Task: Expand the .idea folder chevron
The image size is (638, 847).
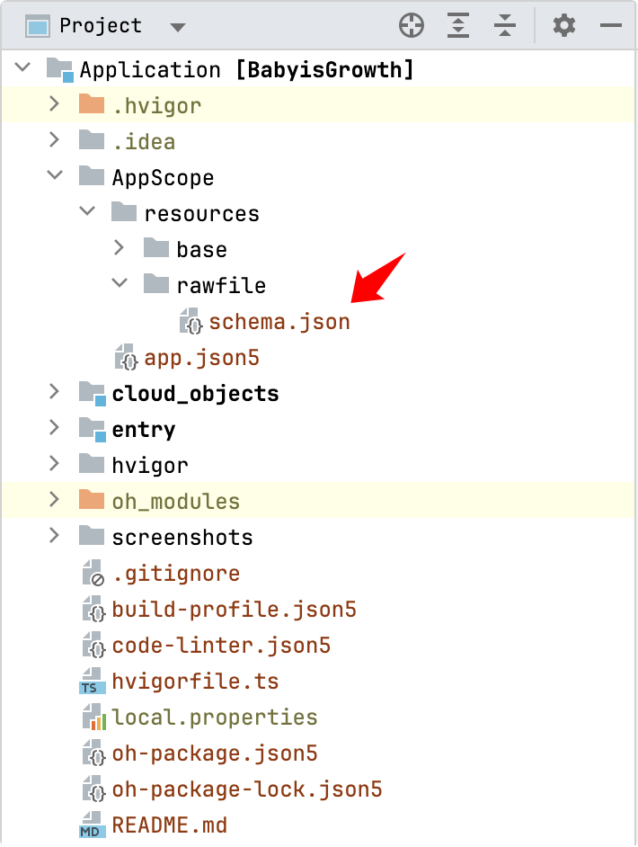Action: pyautogui.click(x=54, y=139)
